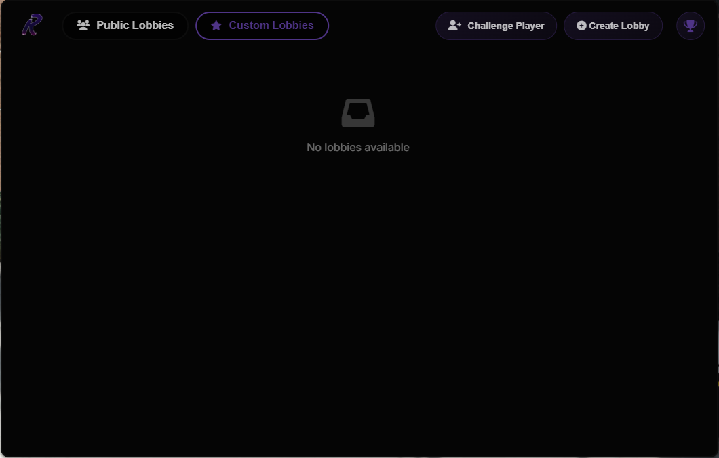Viewport: 719px width, 458px height.
Task: Open the Challenge Player dialog
Action: pos(496,26)
